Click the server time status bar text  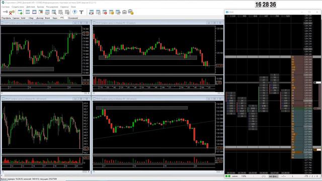29,179
